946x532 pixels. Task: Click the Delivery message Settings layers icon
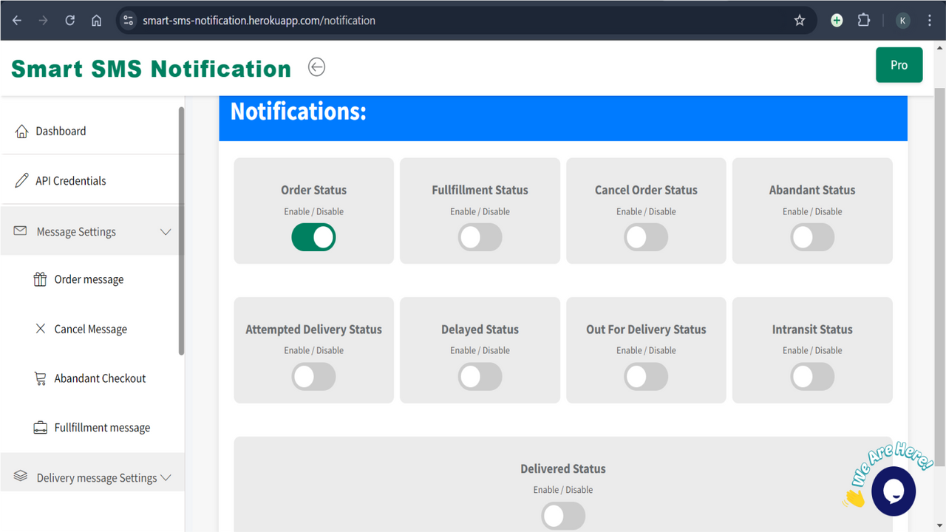(x=20, y=477)
